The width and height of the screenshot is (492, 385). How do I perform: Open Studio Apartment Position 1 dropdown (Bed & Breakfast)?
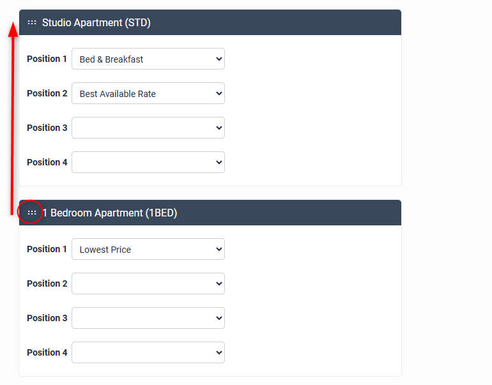click(x=148, y=59)
